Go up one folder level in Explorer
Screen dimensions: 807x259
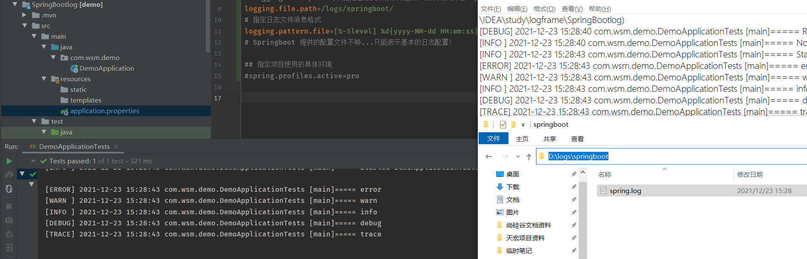click(529, 157)
